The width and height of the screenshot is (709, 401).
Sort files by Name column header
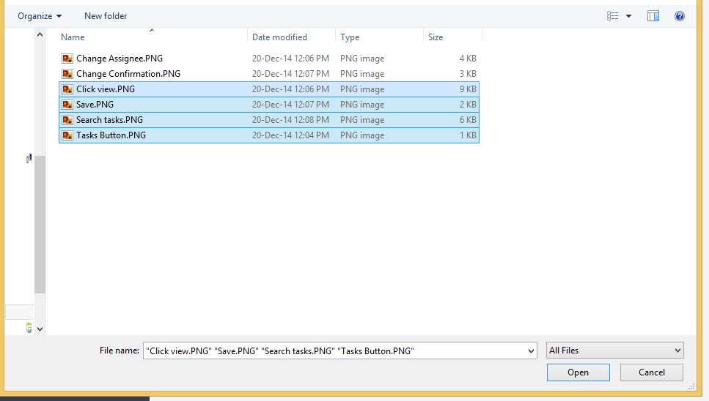pos(73,37)
